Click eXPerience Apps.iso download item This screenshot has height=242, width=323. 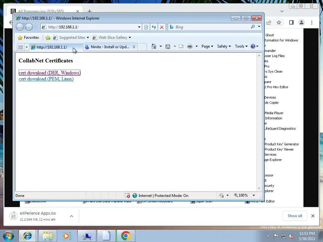[x=38, y=216]
